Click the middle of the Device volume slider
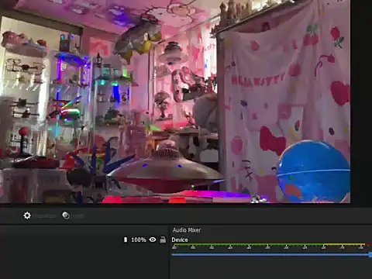 (x=270, y=254)
